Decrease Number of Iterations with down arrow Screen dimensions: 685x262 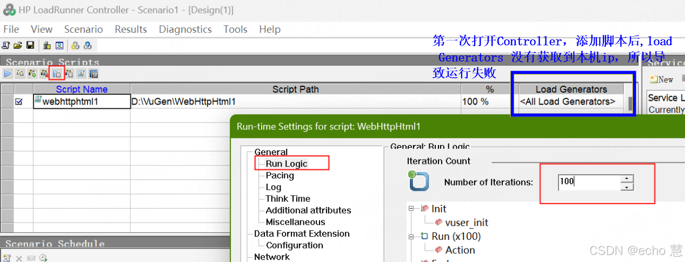[x=627, y=187]
